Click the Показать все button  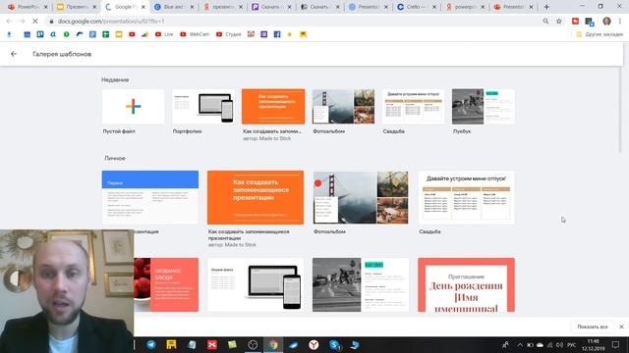(x=593, y=327)
